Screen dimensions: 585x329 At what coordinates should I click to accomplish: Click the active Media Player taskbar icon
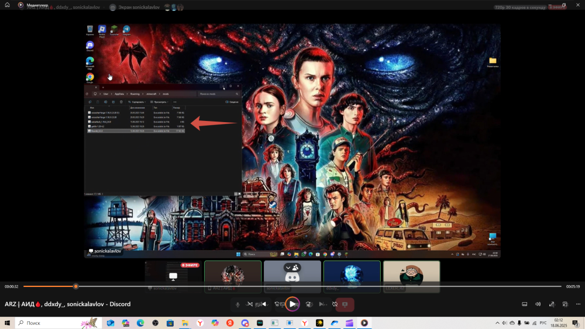[x=364, y=323]
